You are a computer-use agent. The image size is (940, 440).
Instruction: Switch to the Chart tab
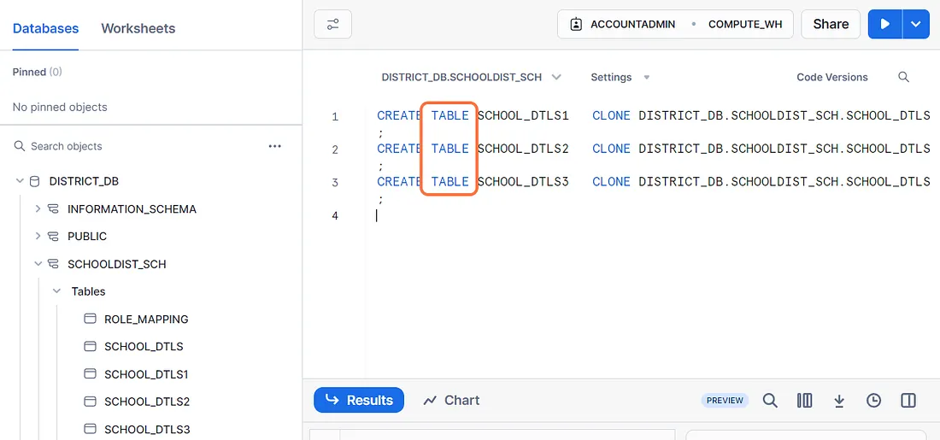pyautogui.click(x=451, y=401)
